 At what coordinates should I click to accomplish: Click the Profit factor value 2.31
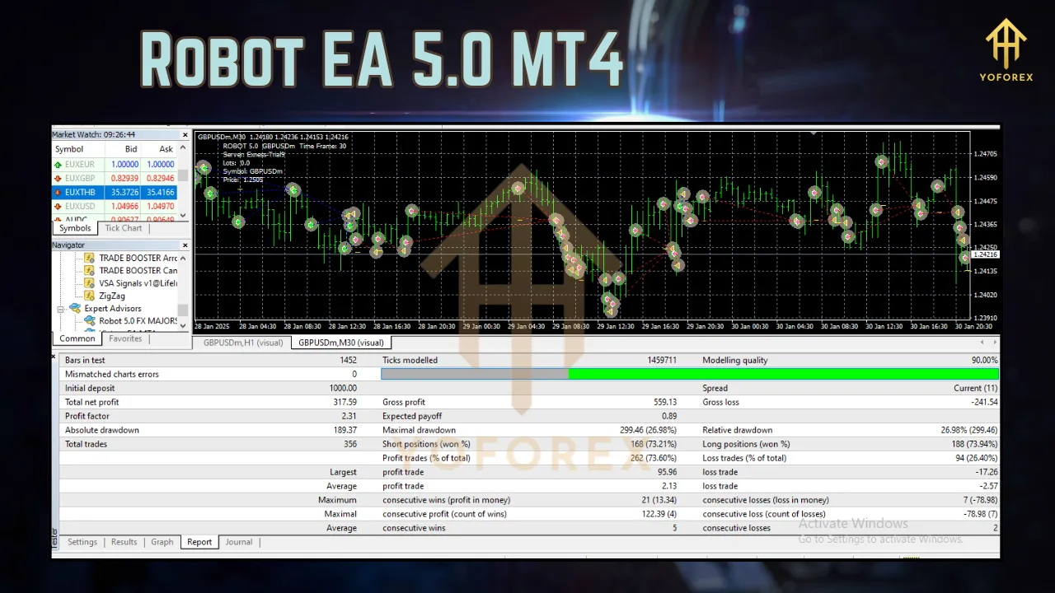point(349,416)
